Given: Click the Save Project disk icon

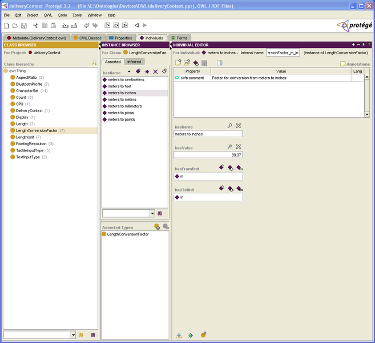Looking at the screenshot, I should click(x=23, y=25).
